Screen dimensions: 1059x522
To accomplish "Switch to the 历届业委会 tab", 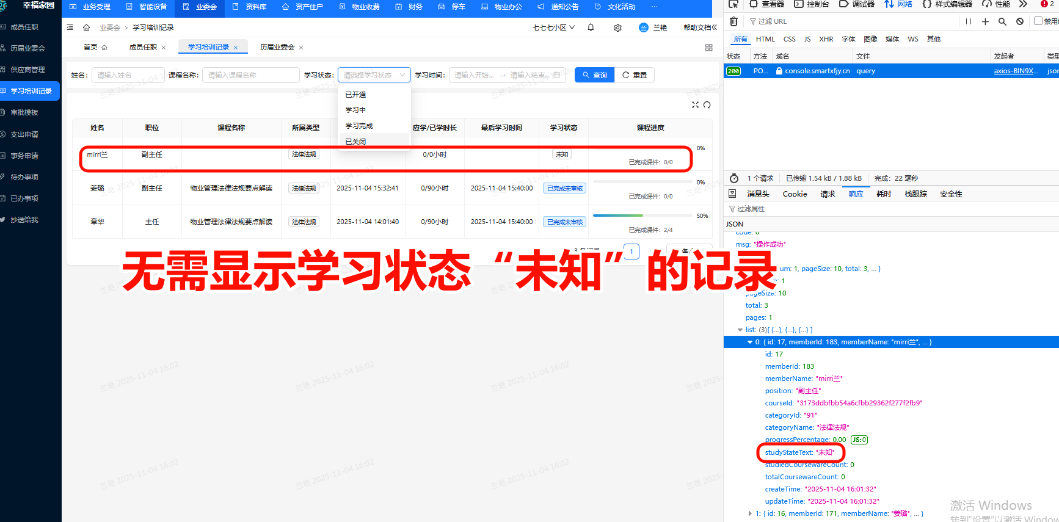I will pyautogui.click(x=277, y=47).
